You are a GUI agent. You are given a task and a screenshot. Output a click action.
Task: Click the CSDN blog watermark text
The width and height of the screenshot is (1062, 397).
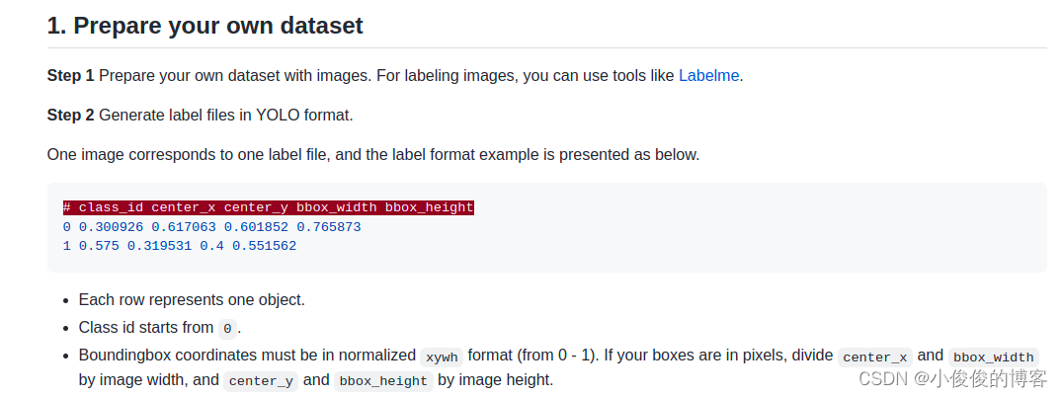[952, 378]
